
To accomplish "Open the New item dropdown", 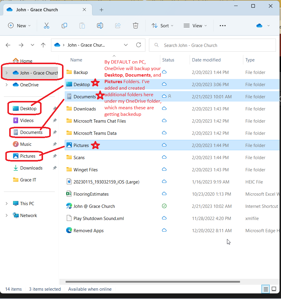I will 19,26.
